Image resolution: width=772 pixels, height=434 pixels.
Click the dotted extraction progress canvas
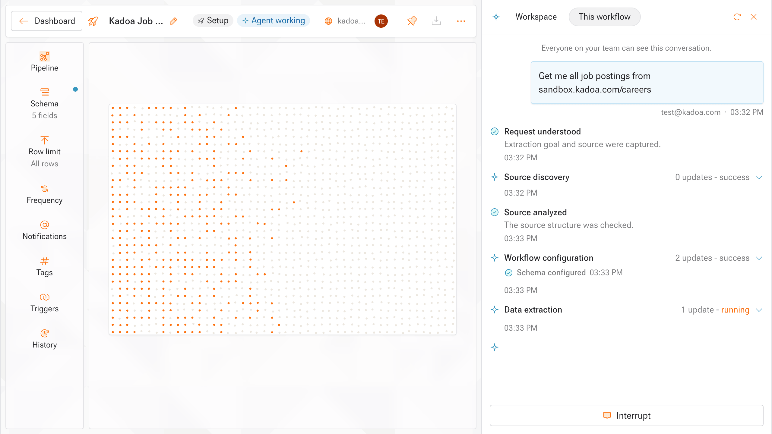point(282,219)
